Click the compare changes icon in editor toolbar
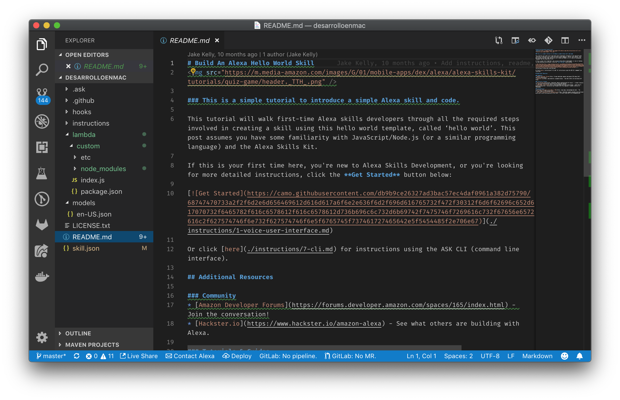 pos(499,40)
